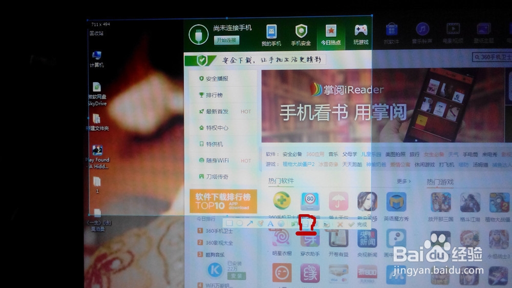This screenshot has height=288, width=512.
Task: Click the 酷狗音乐 K icon in ranking
Action: [x=215, y=270]
